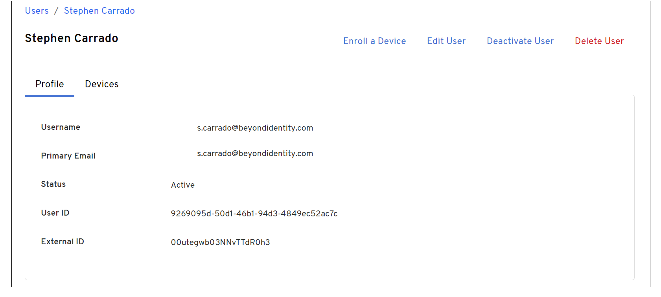Image resolution: width=661 pixels, height=297 pixels.
Task: Click the Edit User link
Action: tap(446, 41)
